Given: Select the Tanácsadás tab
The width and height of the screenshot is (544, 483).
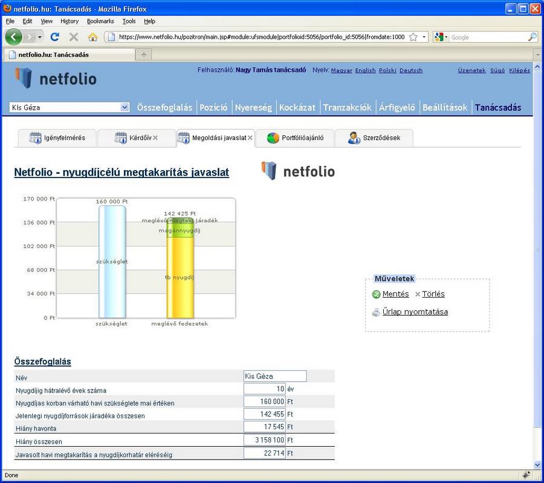Looking at the screenshot, I should [498, 107].
